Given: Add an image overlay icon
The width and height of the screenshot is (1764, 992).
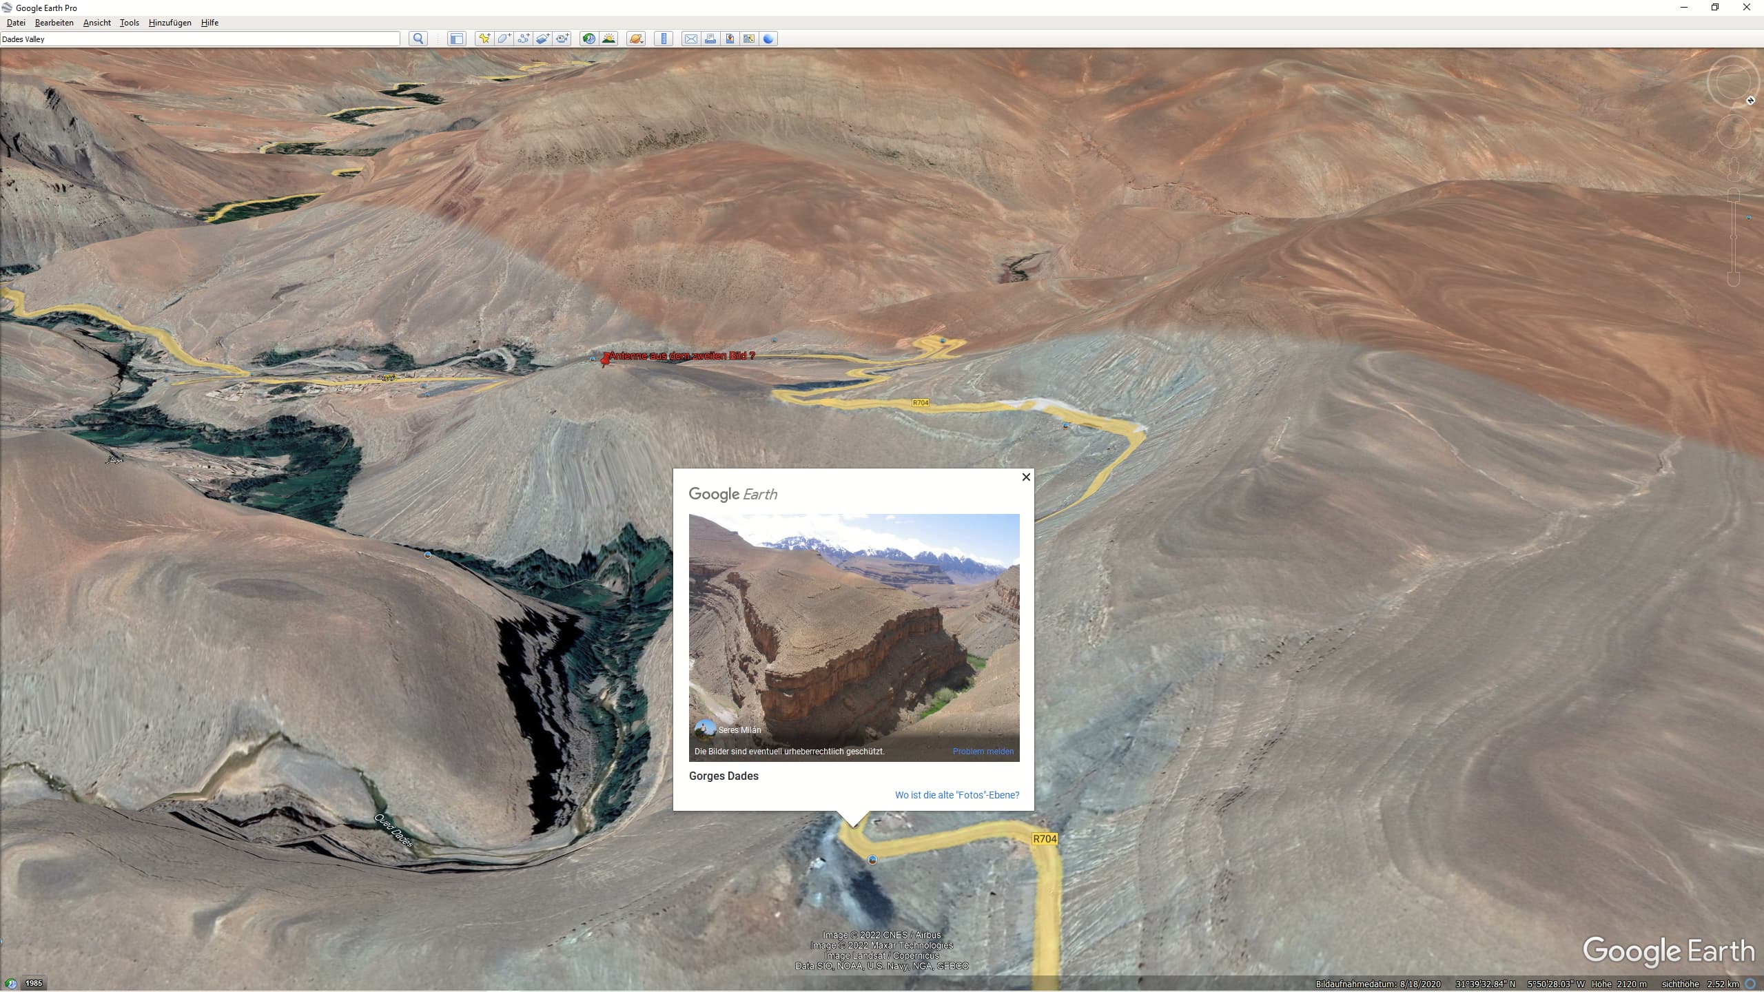Looking at the screenshot, I should pyautogui.click(x=543, y=39).
